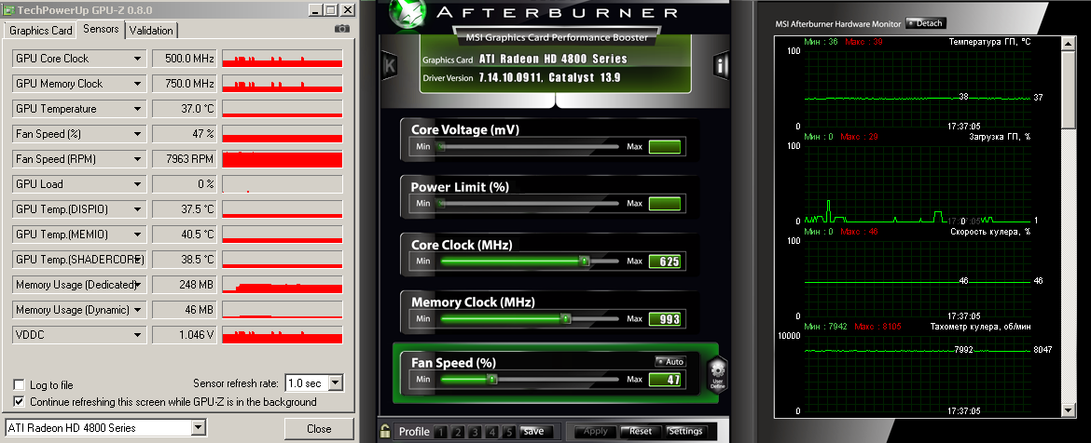The width and height of the screenshot is (1091, 443).
Task: Expand Memory Usage (Dynamic) sensor dropdown
Action: tap(138, 310)
